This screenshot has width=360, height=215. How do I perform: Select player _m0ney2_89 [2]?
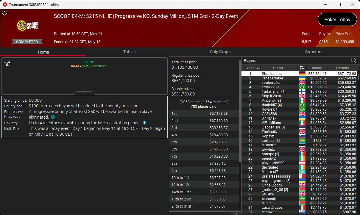pyautogui.click(x=275, y=190)
